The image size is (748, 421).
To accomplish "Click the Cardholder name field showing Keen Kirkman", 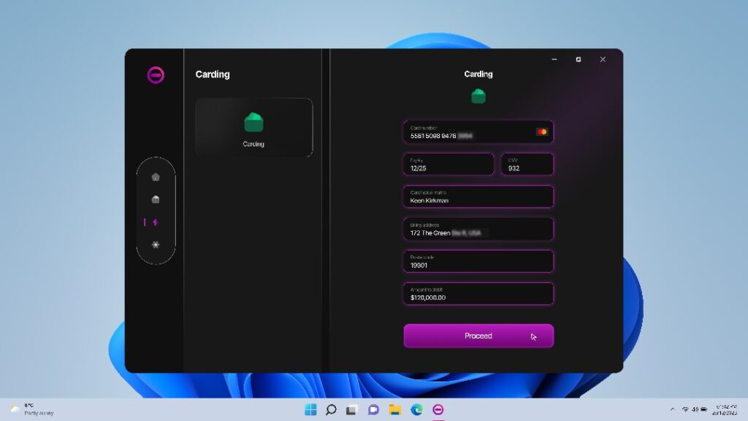I will click(x=478, y=196).
